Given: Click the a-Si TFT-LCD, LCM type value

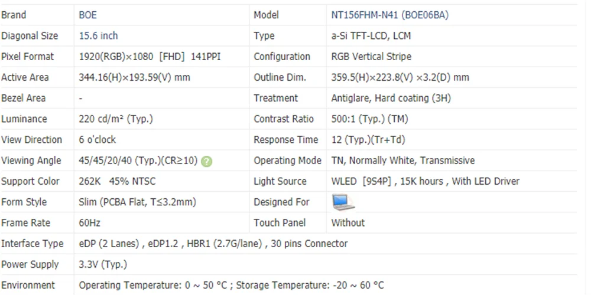Looking at the screenshot, I should click(x=371, y=36).
